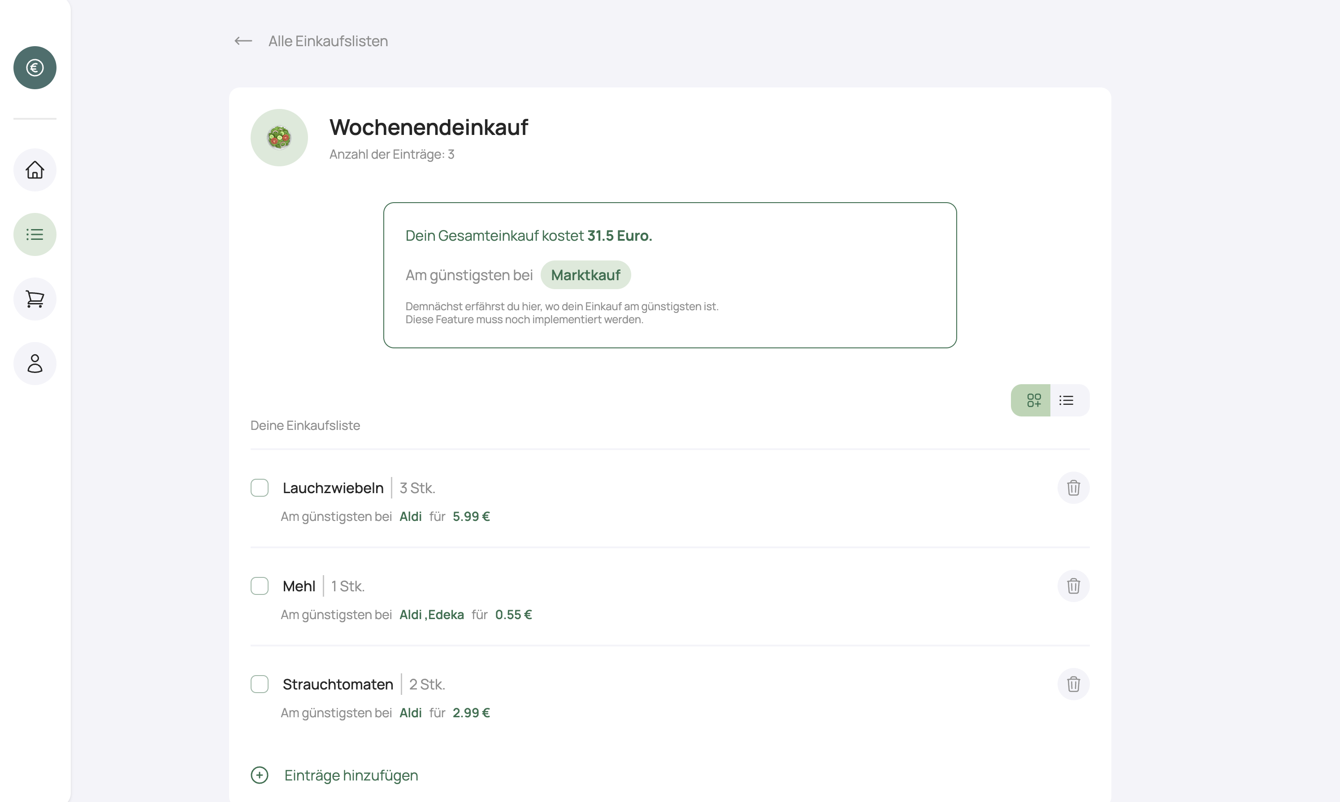Click the back arrow icon
This screenshot has height=802, width=1340.
(x=243, y=41)
